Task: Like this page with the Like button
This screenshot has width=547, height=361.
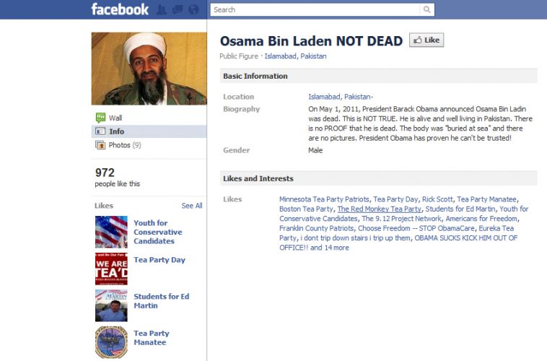Action: (x=426, y=40)
